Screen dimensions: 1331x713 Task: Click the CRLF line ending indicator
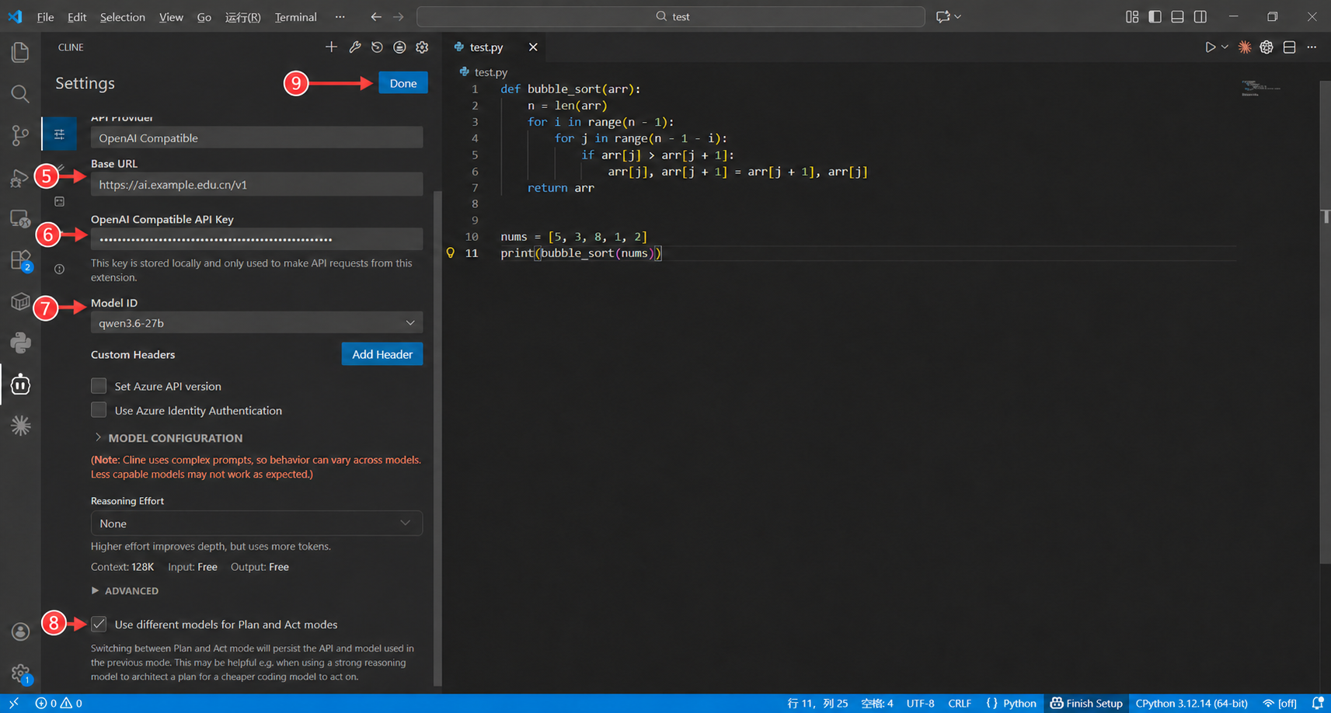[960, 703]
